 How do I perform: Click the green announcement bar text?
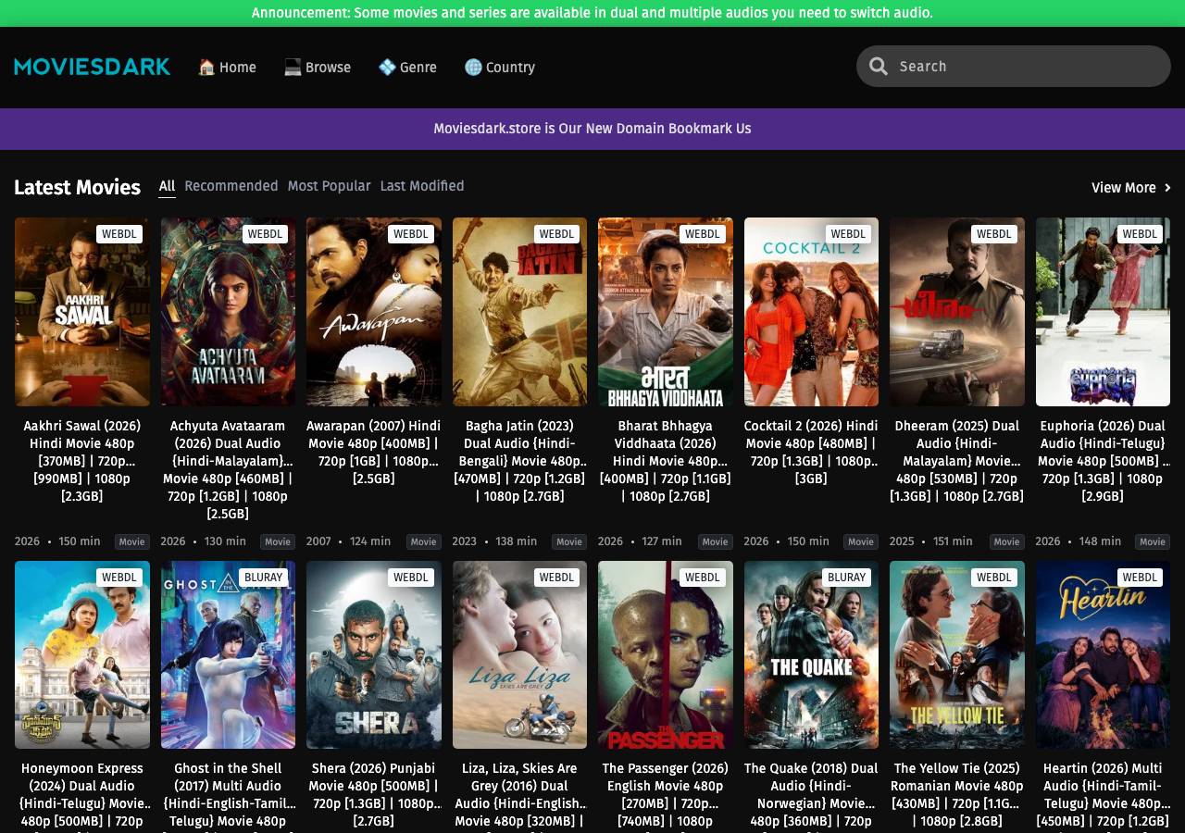592,13
